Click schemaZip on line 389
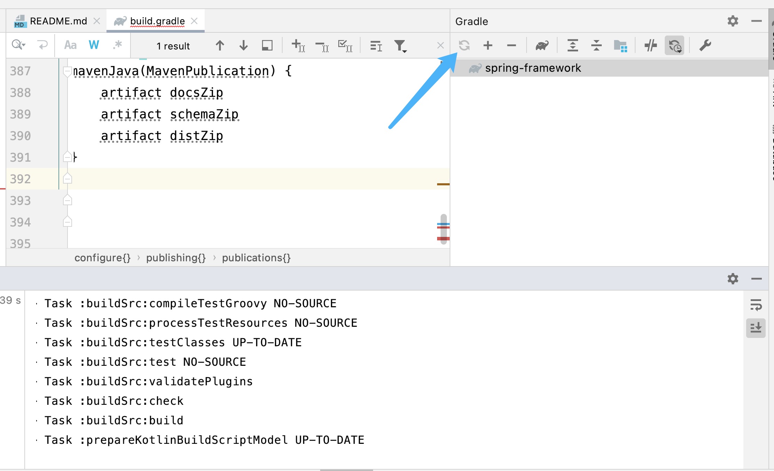Screen dimensions: 774x471 [204, 114]
